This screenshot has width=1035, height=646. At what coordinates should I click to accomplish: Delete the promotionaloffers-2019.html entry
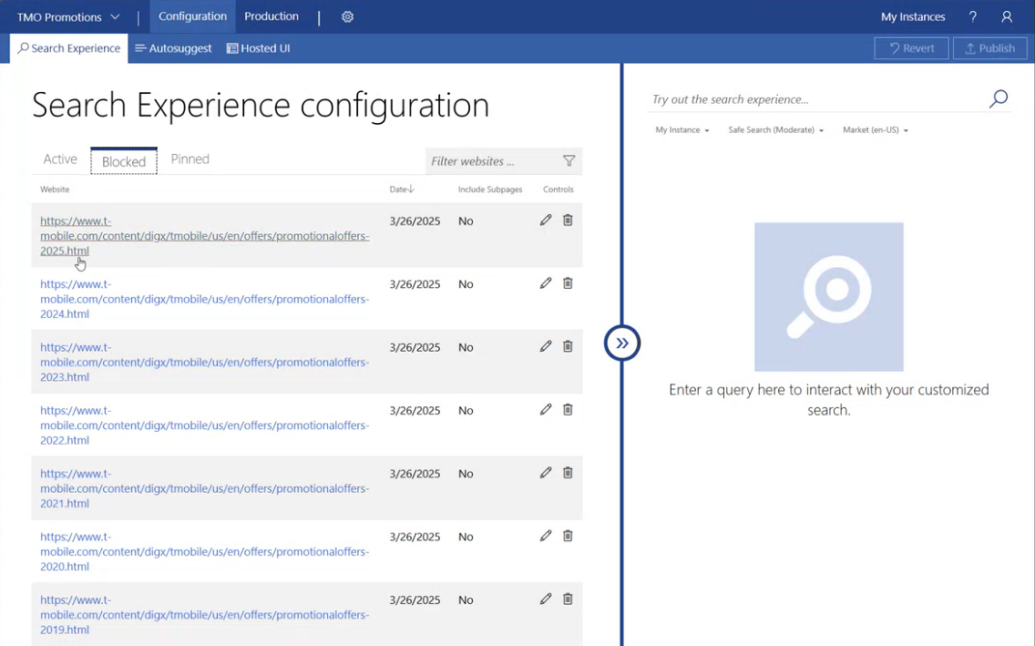[x=568, y=600]
